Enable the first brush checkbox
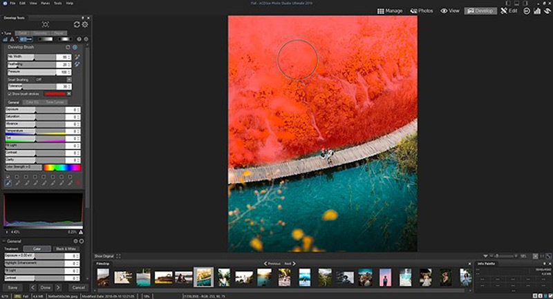This screenshot has height=299, width=553. point(8,176)
